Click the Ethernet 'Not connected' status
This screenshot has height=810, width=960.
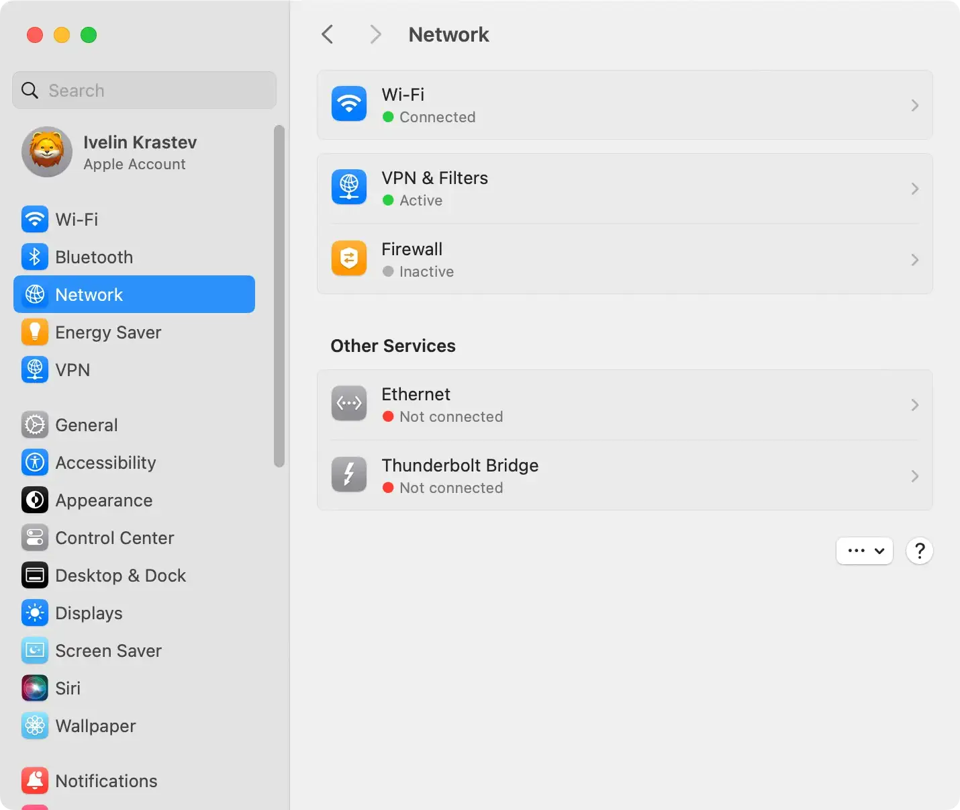[451, 416]
